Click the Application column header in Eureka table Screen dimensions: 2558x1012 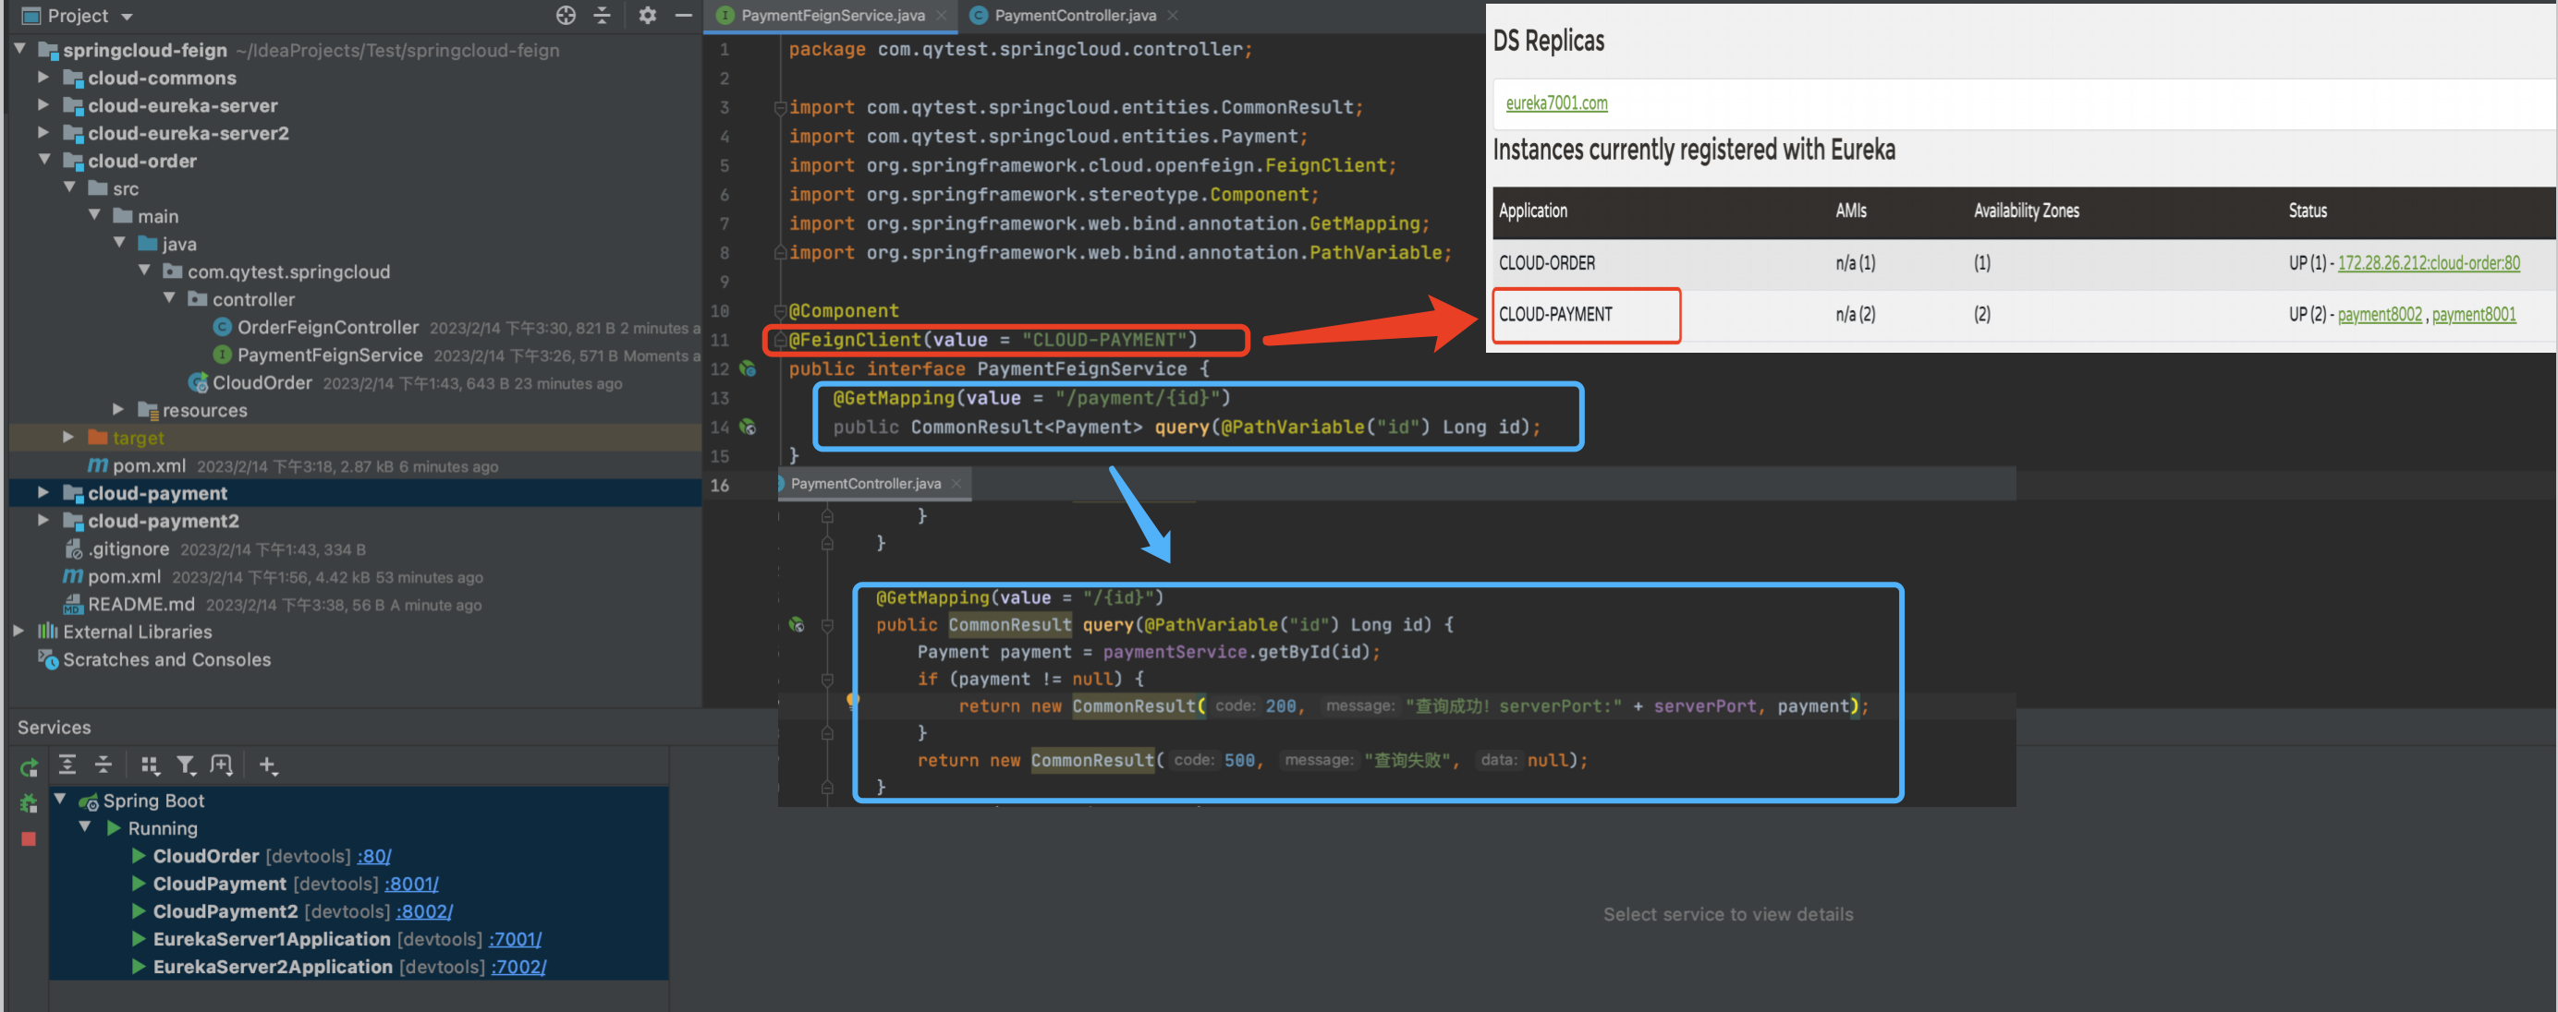point(1533,211)
